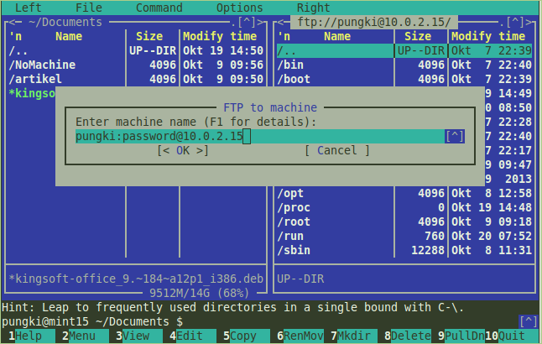Open command line history at bottom right
This screenshot has width=542, height=344.
click(x=528, y=321)
